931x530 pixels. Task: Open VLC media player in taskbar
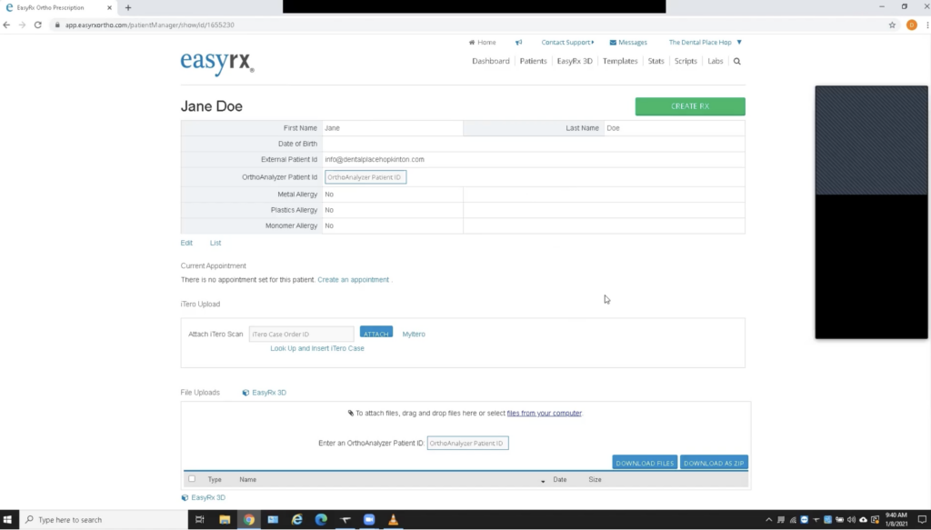[394, 520]
